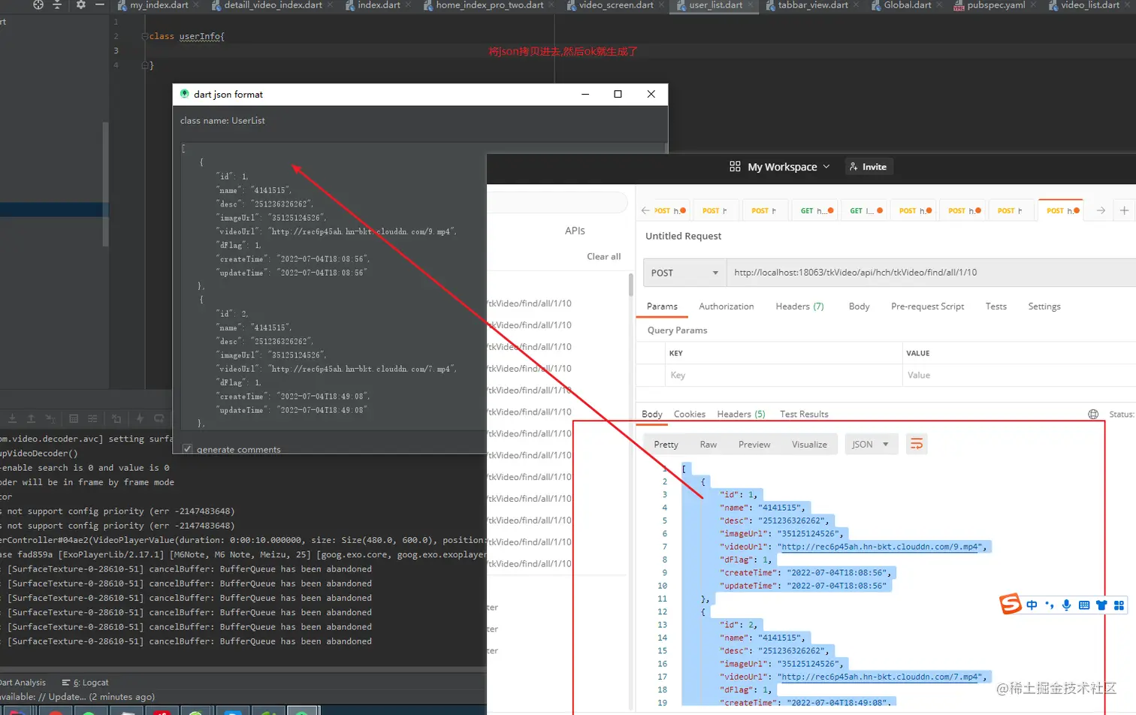
Task: Click the fold end marker on line 4
Action: point(144,65)
